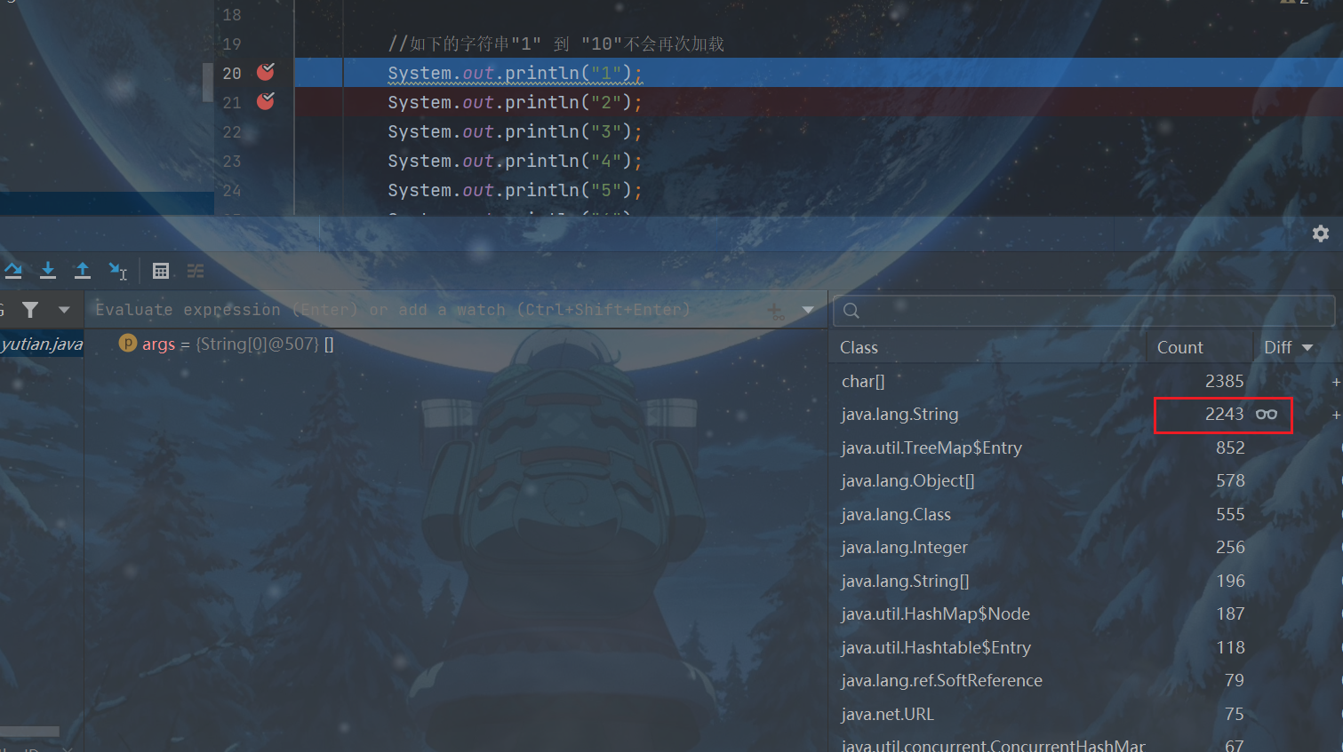Viewport: 1343px width, 752px height.
Task: Click the add-watch icon in expression field
Action: click(776, 311)
